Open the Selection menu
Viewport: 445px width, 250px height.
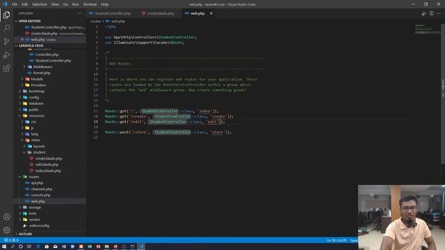coord(40,4)
